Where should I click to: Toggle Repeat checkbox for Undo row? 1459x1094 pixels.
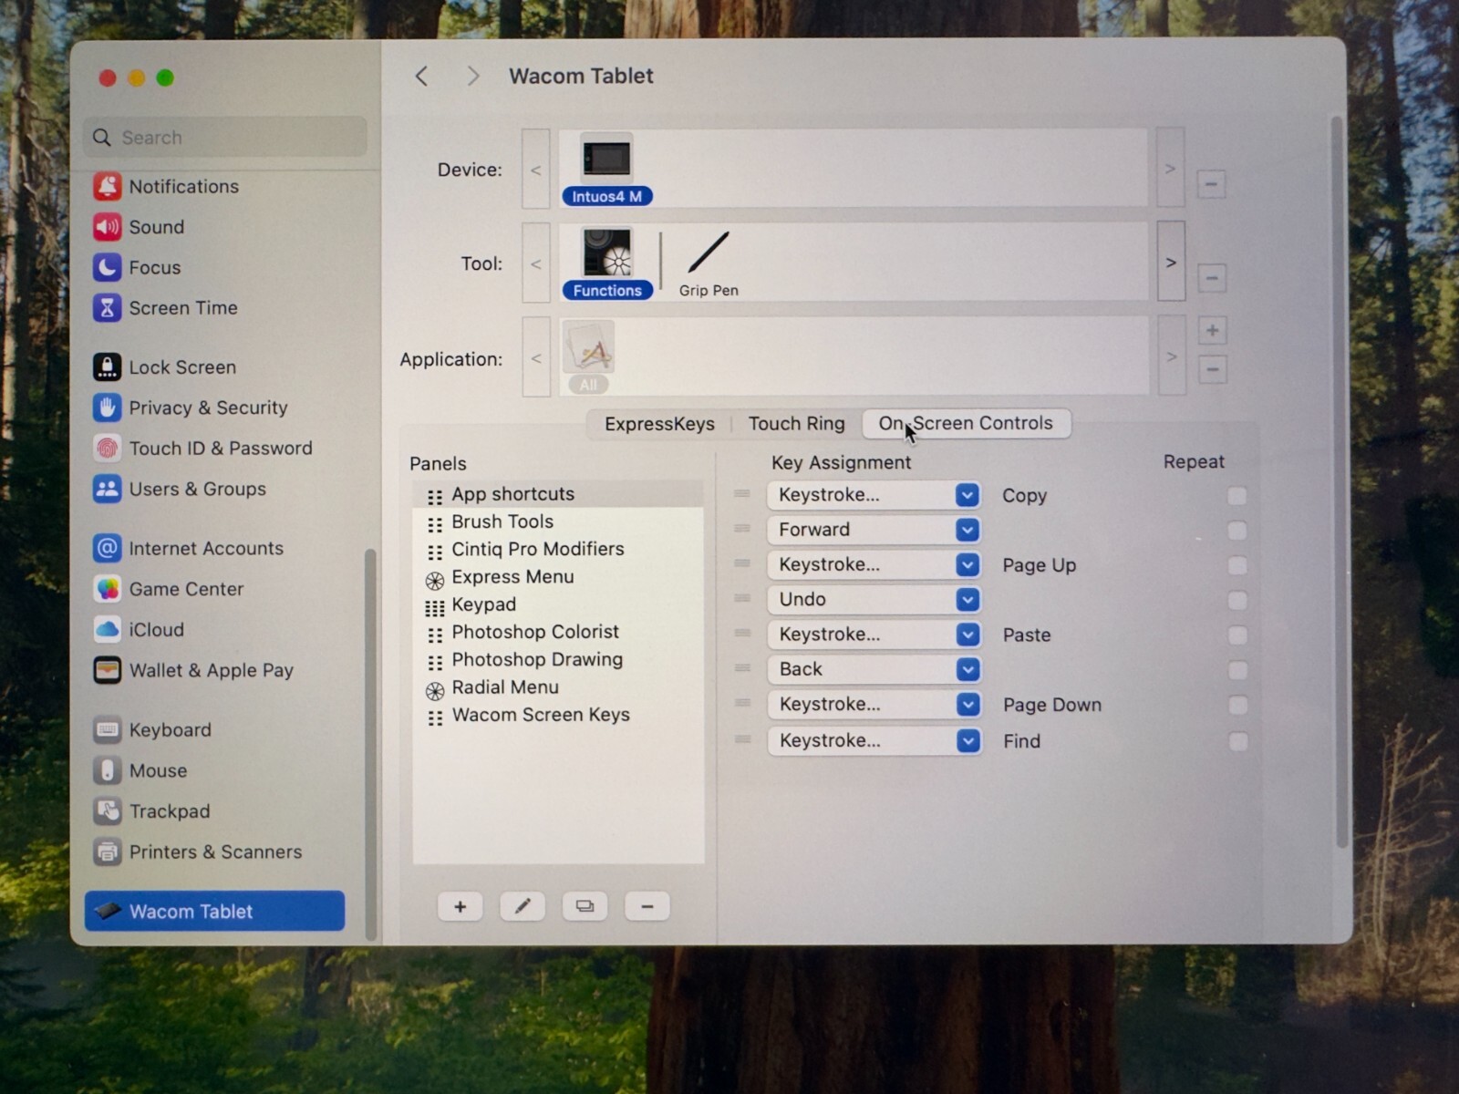[x=1237, y=601]
